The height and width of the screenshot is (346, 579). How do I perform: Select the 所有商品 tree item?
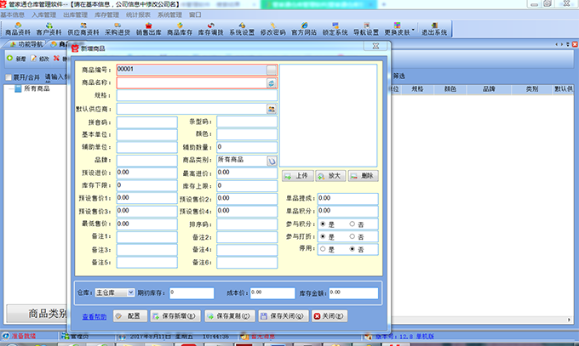(x=37, y=89)
